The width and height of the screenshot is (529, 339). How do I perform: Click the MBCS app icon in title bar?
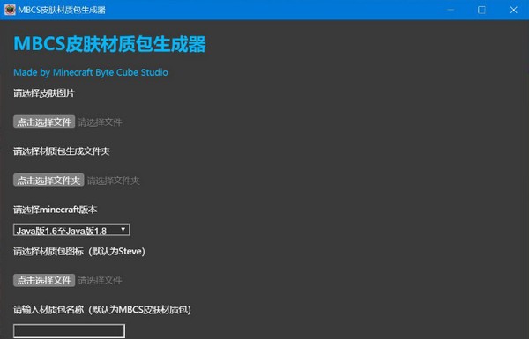(x=10, y=10)
